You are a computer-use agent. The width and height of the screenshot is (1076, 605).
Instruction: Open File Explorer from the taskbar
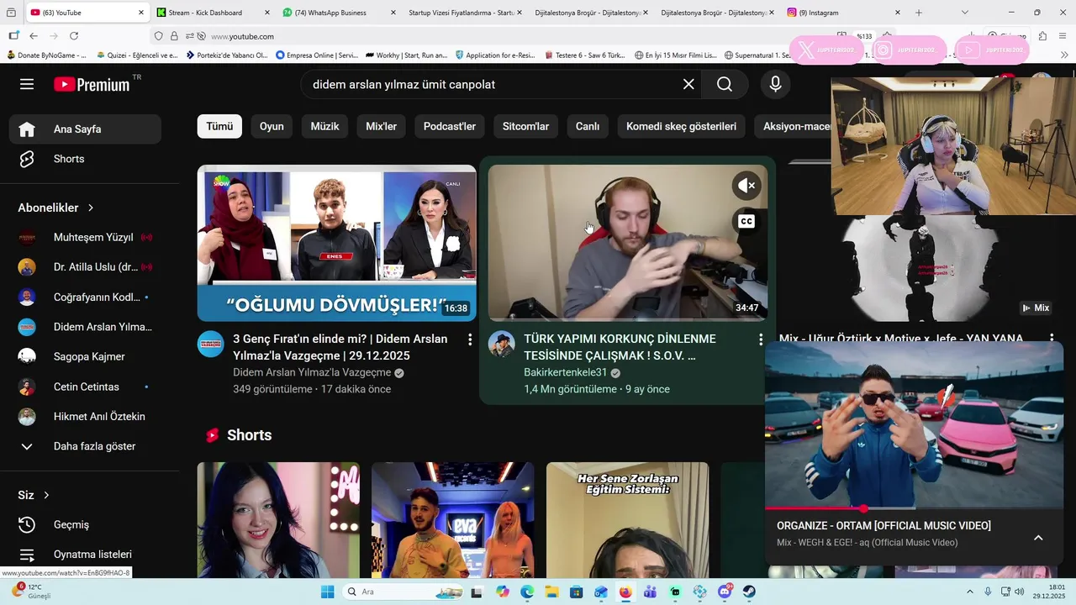(551, 592)
